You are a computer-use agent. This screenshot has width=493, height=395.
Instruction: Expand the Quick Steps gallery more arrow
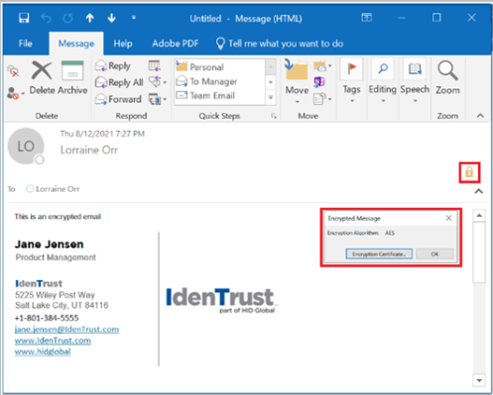click(x=271, y=98)
